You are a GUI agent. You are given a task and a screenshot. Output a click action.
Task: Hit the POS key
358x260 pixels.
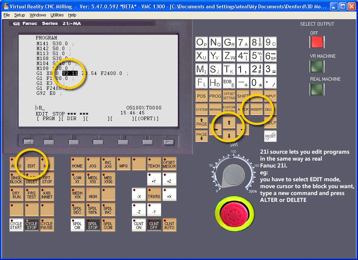[201, 96]
